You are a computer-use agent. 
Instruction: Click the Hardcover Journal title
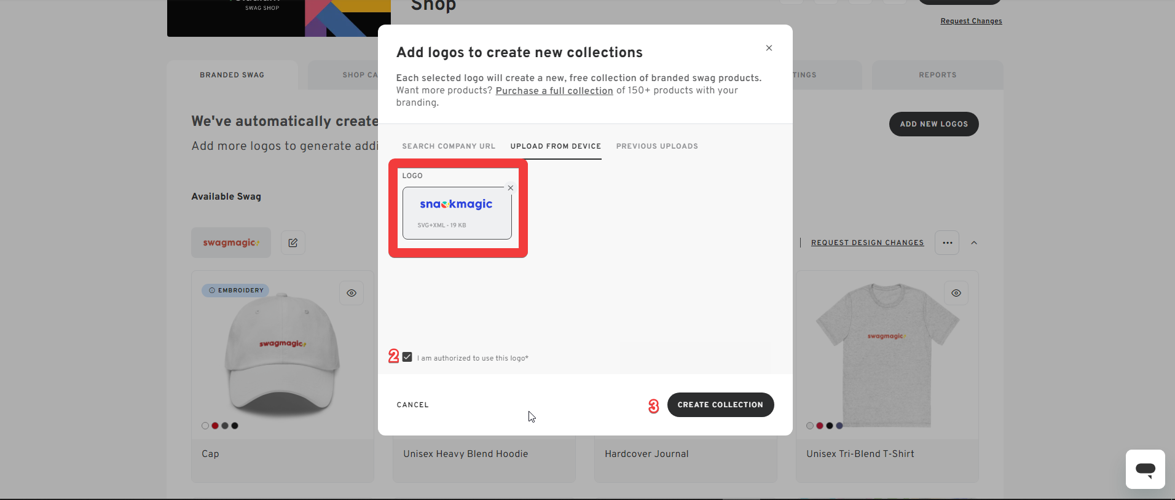click(646, 454)
